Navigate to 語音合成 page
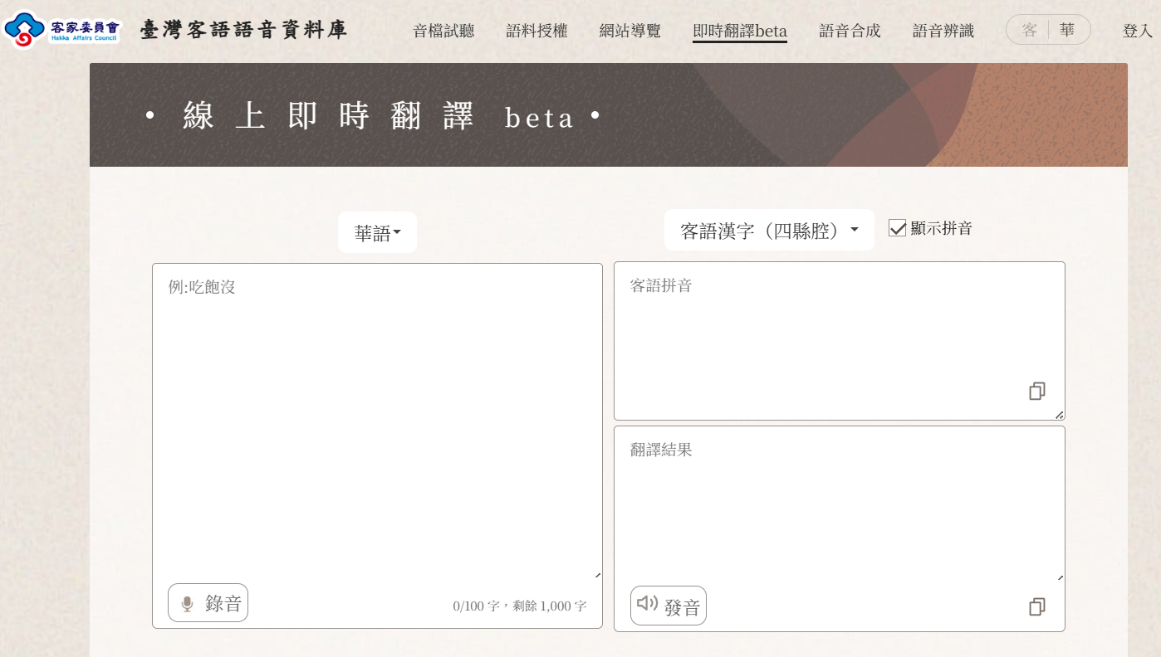The width and height of the screenshot is (1161, 657). 850,32
